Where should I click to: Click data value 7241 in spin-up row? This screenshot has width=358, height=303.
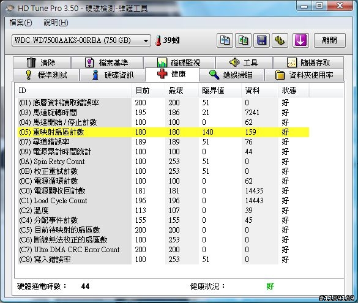(252, 113)
